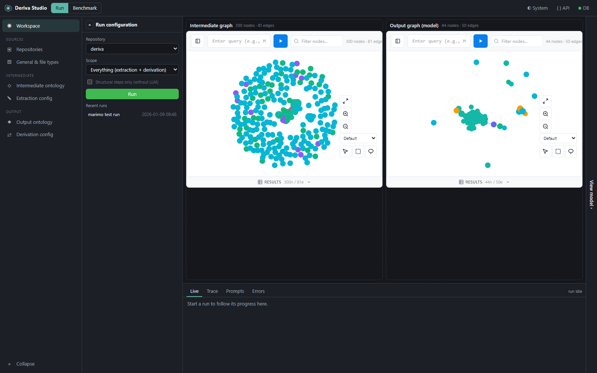This screenshot has height=373, width=597.
Task: Zoom in on Intermediate graph
Action: tap(346, 114)
